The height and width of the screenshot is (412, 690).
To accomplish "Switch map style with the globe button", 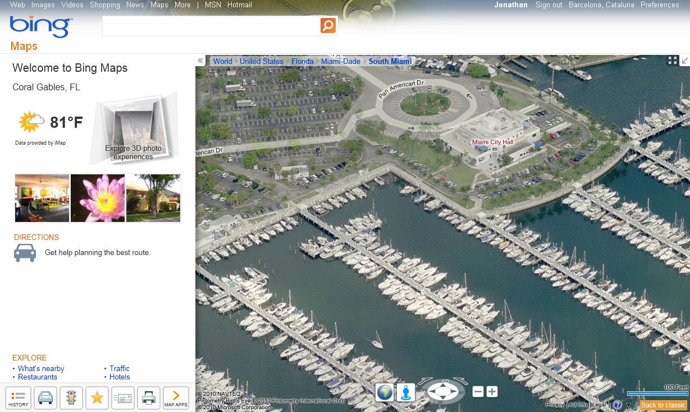I will point(385,392).
